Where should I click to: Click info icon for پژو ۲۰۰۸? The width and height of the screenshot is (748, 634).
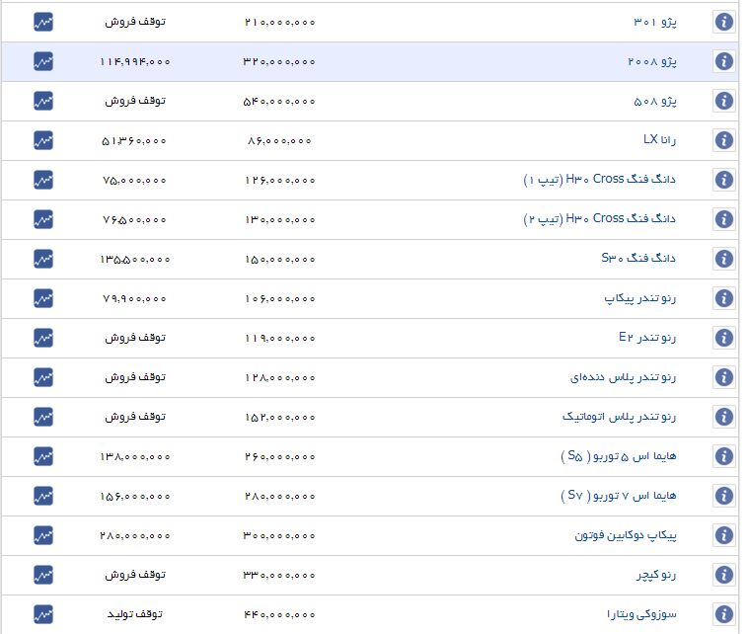[724, 61]
